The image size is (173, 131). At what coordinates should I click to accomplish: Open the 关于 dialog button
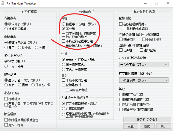[163, 126]
